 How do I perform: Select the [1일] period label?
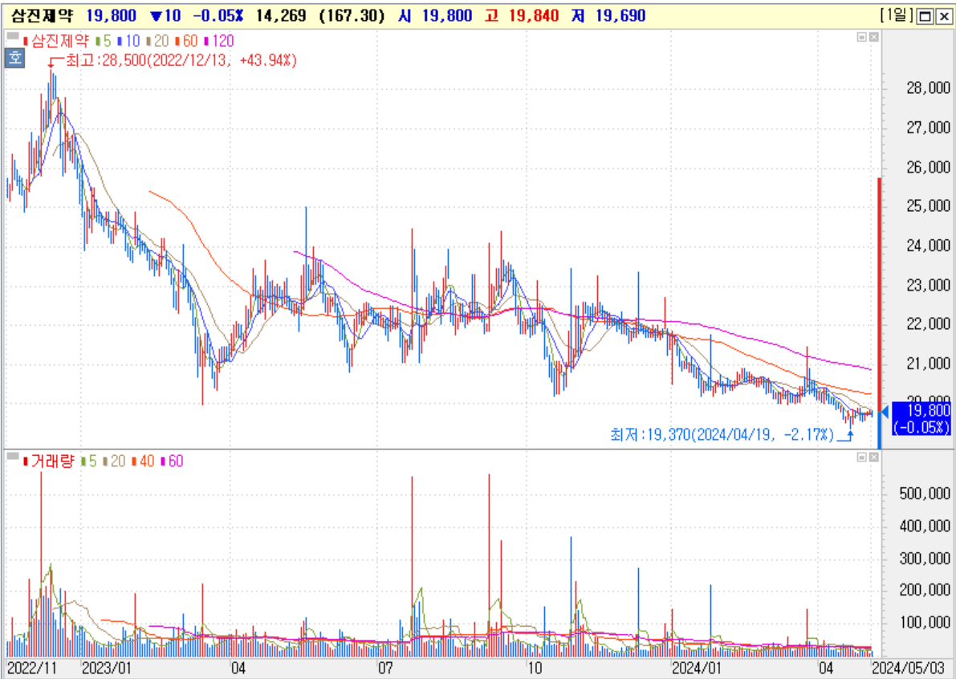pyautogui.click(x=897, y=15)
